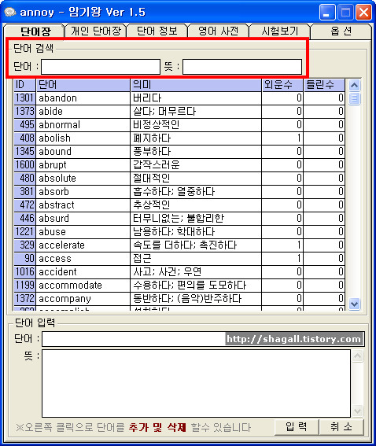Click the meaning box scroll down arrow
This screenshot has height=446, width=376.
click(x=357, y=411)
